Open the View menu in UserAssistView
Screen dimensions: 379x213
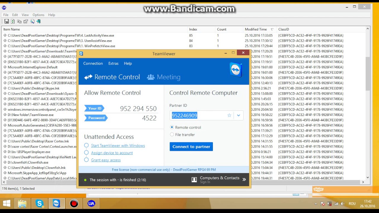[x=25, y=15]
